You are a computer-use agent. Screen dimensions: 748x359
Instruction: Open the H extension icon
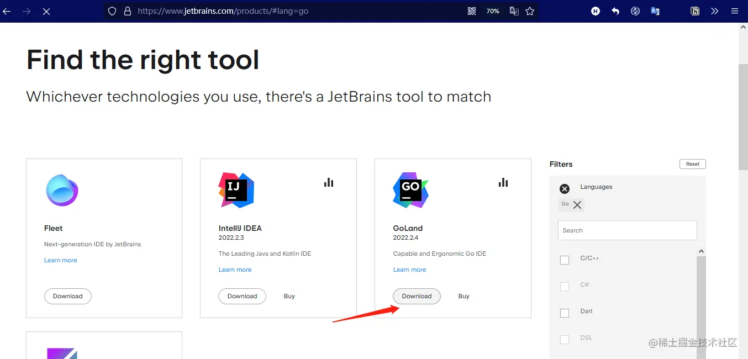596,11
